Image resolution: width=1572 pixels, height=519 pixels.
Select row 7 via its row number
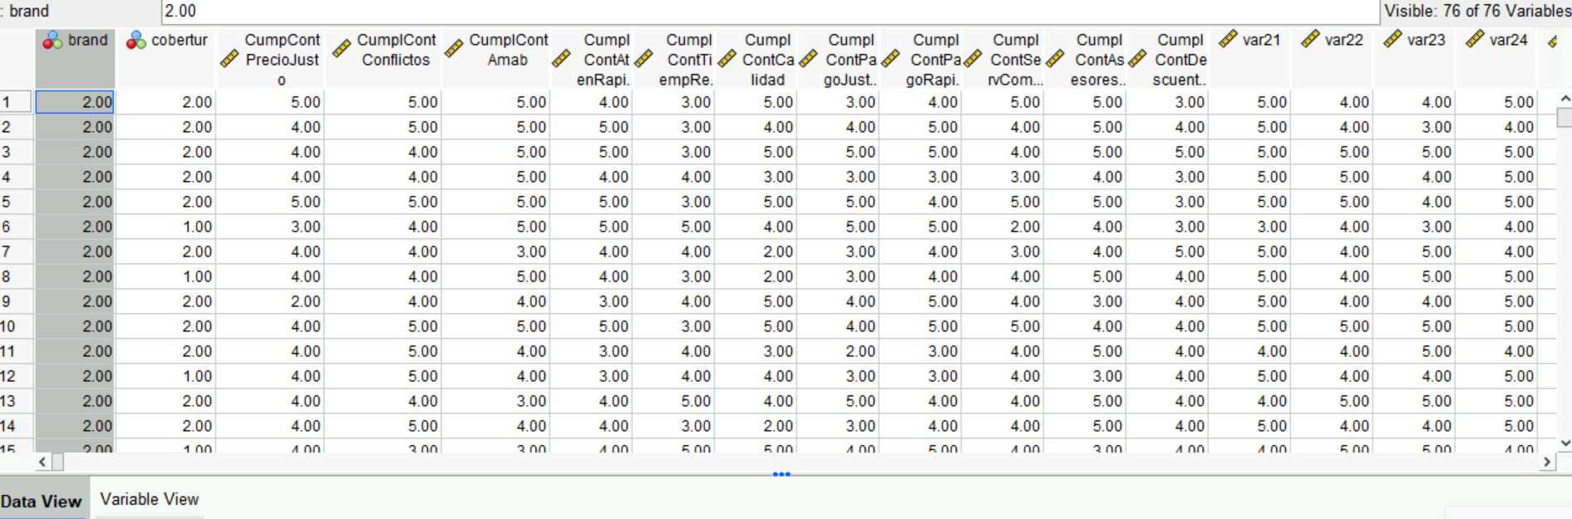pyautogui.click(x=17, y=252)
